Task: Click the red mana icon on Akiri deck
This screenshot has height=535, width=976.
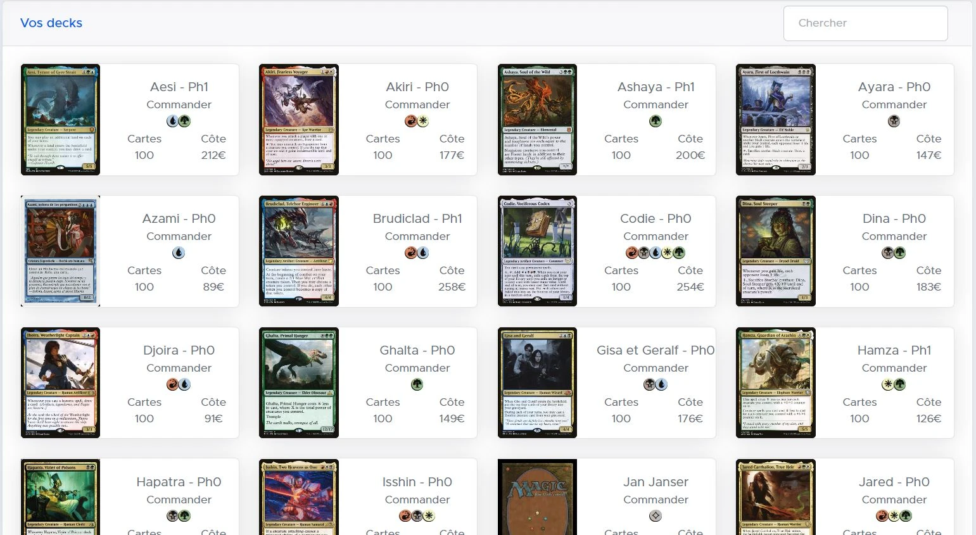Action: click(411, 121)
